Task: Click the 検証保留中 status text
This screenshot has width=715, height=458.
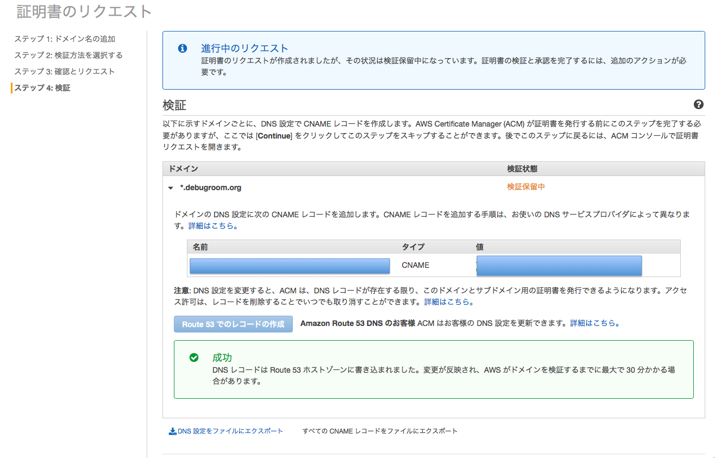Action: click(526, 187)
